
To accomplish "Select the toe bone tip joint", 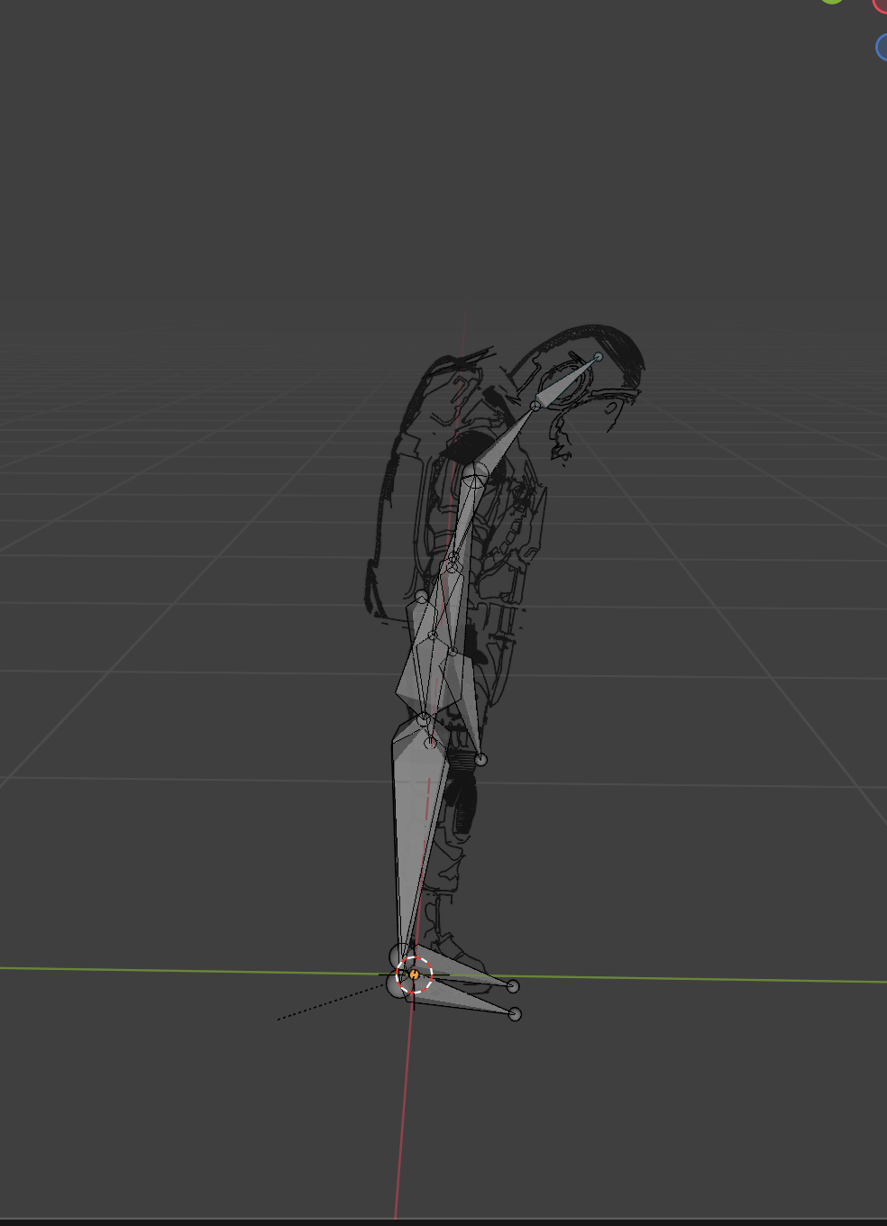I will 514,1014.
